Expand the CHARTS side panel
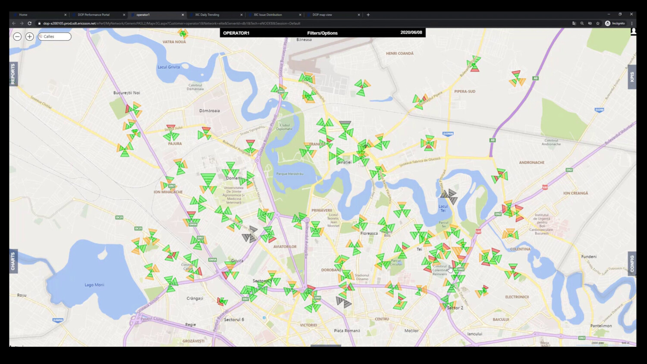 point(13,261)
